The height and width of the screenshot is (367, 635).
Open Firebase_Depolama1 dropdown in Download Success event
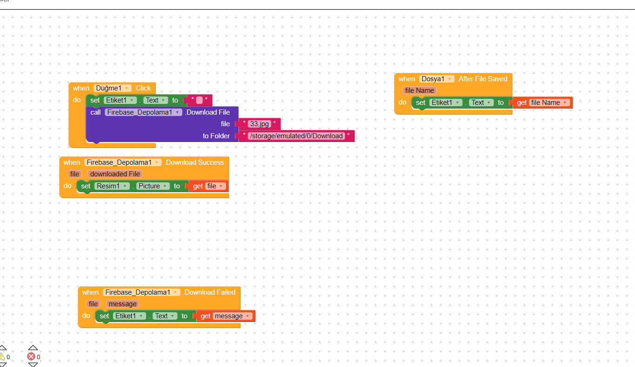123,162
